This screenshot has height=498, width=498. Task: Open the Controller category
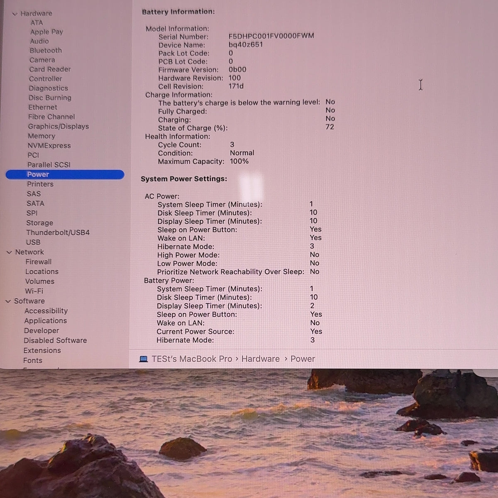(x=45, y=79)
